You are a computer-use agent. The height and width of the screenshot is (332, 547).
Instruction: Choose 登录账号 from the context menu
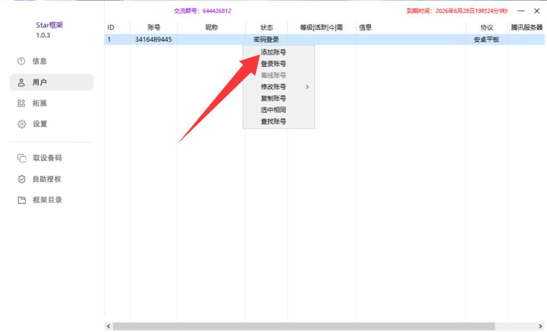pyautogui.click(x=273, y=64)
